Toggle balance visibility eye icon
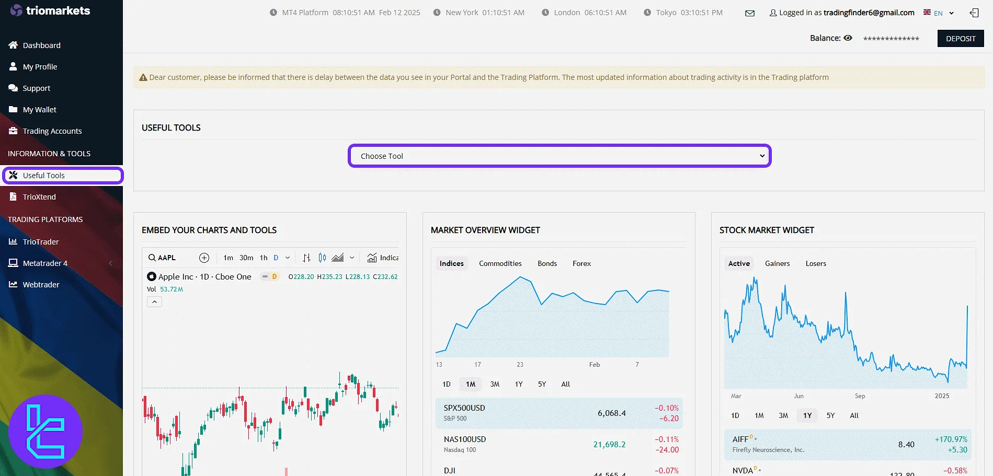 [848, 38]
